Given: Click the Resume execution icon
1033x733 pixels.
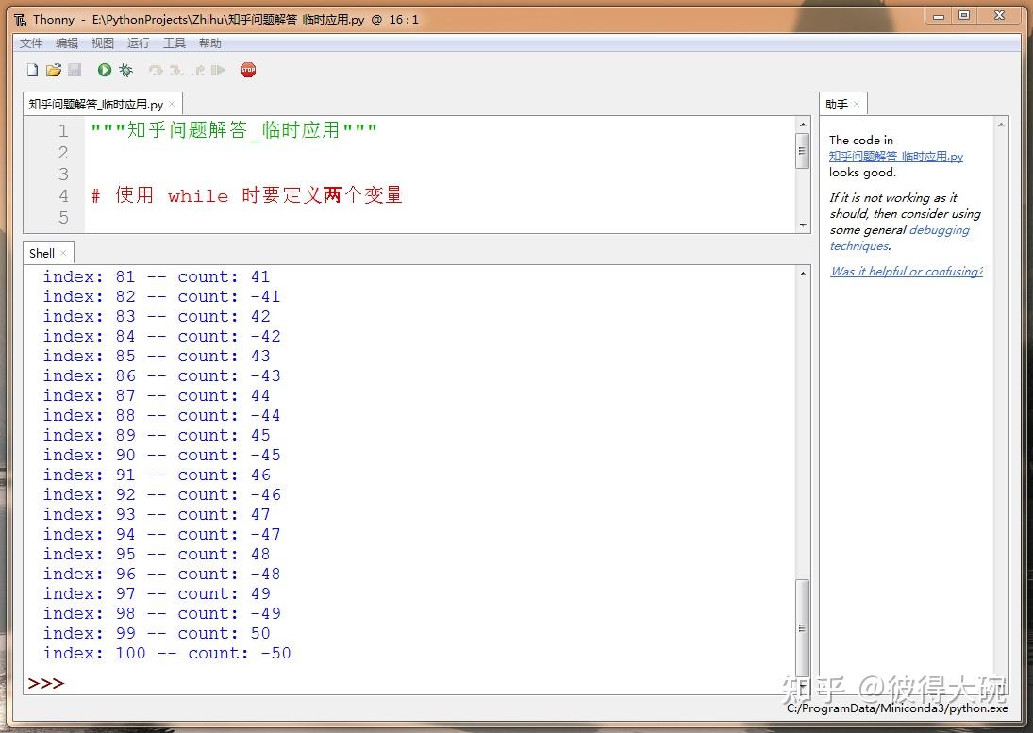Looking at the screenshot, I should click(219, 69).
